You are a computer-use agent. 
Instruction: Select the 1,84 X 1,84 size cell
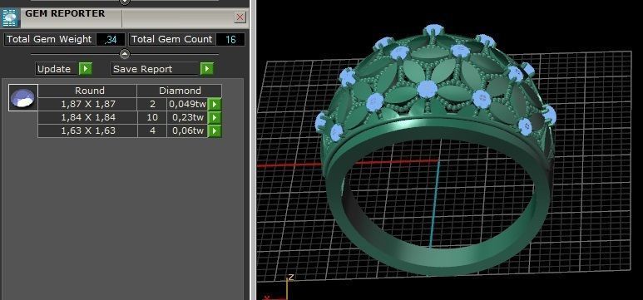[x=87, y=118]
